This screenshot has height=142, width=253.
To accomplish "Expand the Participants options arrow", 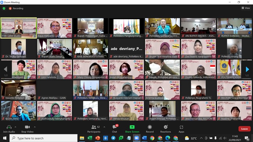I will 104,127.
